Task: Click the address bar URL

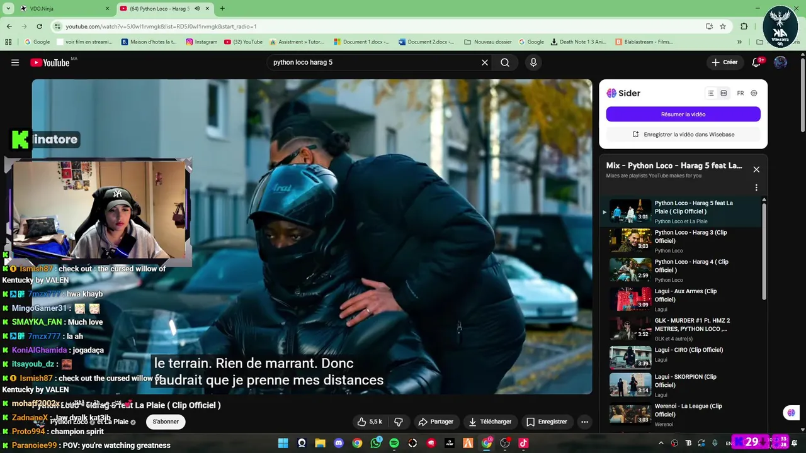Action: (x=161, y=26)
